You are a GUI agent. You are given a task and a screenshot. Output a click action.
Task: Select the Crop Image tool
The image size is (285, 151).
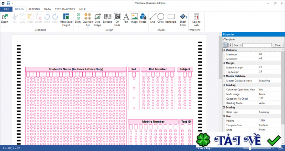click(x=97, y=20)
